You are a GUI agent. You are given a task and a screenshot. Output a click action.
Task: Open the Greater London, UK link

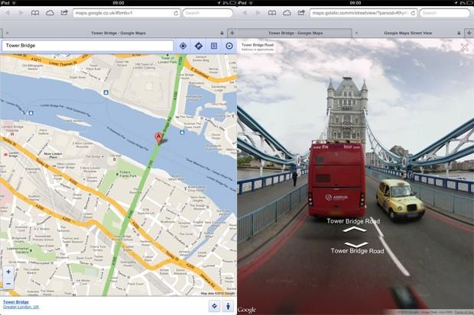pos(21,307)
